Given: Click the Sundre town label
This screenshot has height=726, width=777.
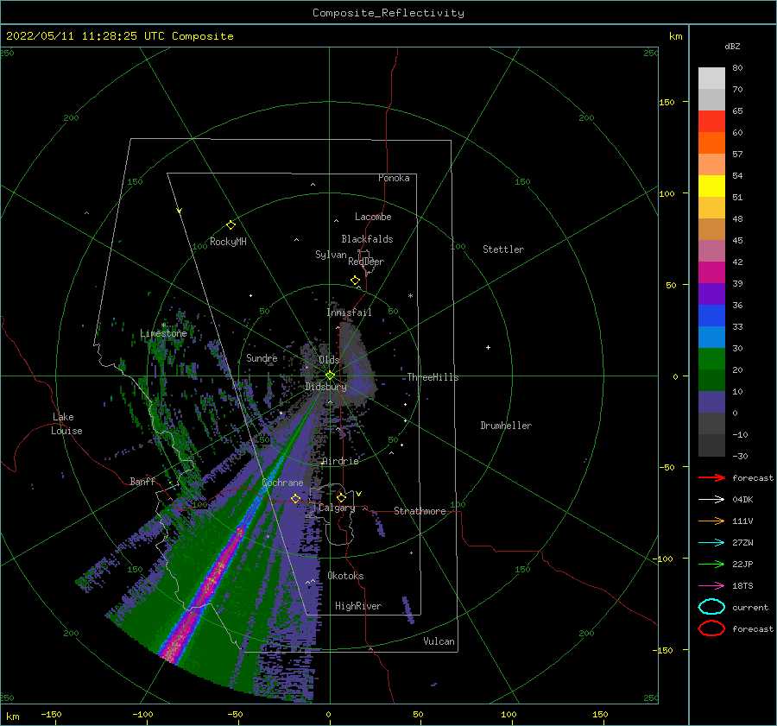Looking at the screenshot, I should tap(262, 357).
